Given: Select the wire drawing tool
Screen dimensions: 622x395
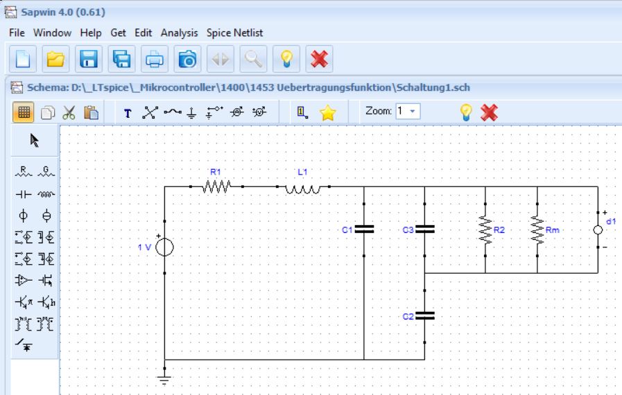Looking at the screenshot, I should coord(173,112).
